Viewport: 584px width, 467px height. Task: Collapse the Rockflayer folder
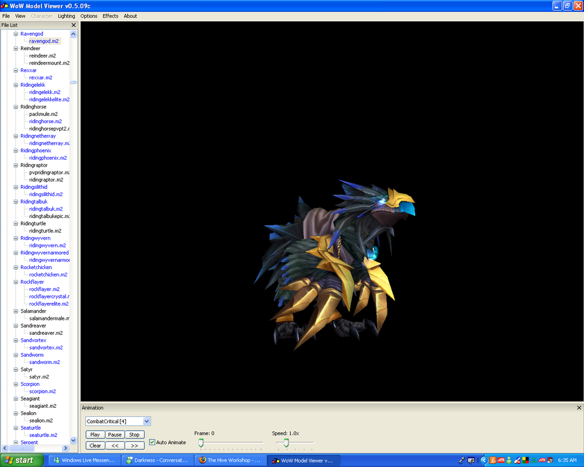coord(15,282)
